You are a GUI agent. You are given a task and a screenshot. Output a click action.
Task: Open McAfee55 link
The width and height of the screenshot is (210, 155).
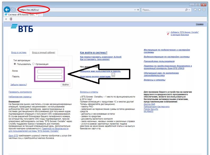[148, 111]
